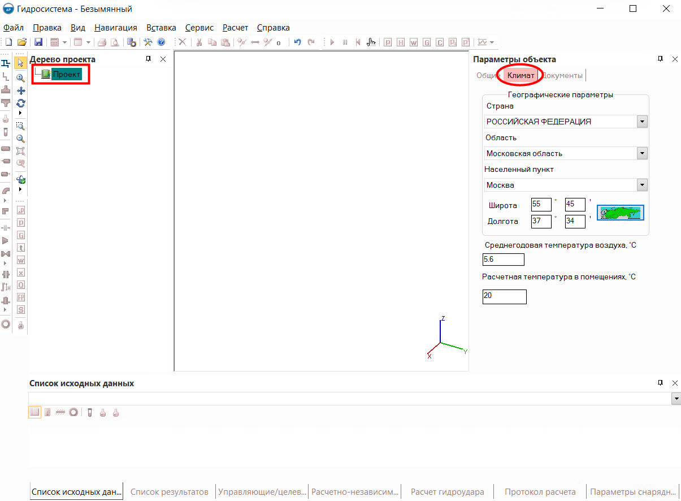Viewport: 681px width, 501px height.
Task: Open the Страна dropdown list
Action: [641, 122]
